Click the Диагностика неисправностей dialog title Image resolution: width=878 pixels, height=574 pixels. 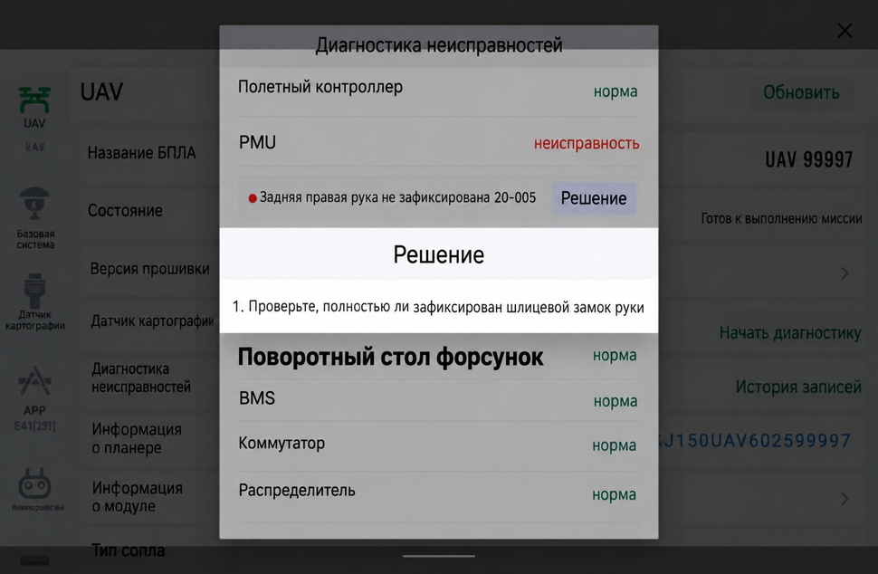(x=438, y=44)
